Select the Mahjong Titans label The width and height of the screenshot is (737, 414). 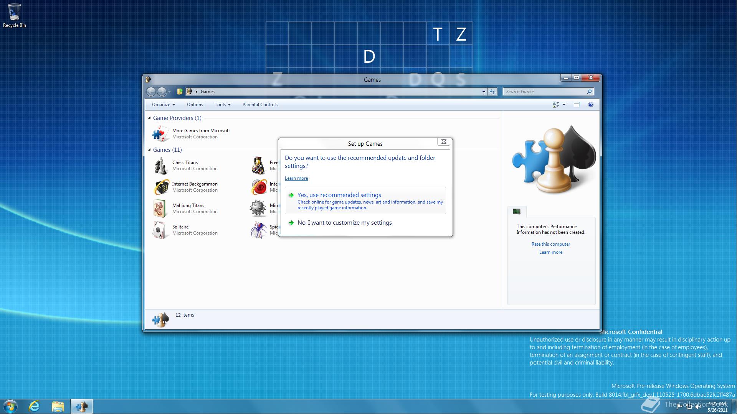[x=188, y=205]
